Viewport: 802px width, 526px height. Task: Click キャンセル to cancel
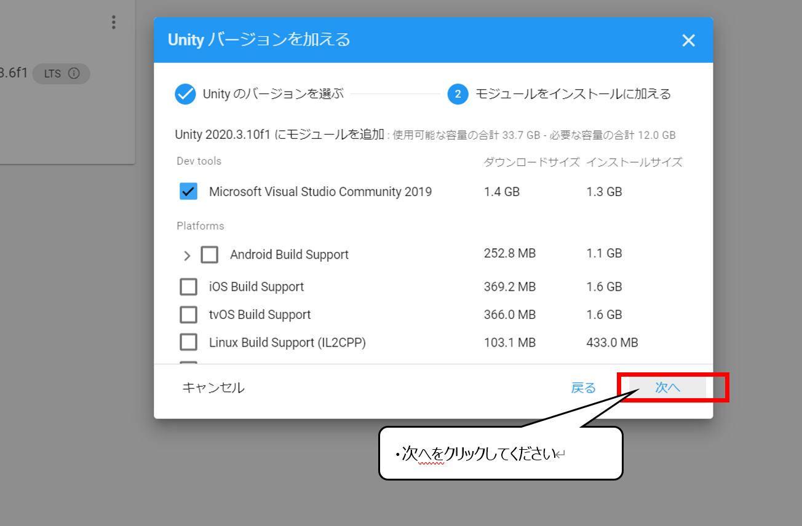[213, 388]
